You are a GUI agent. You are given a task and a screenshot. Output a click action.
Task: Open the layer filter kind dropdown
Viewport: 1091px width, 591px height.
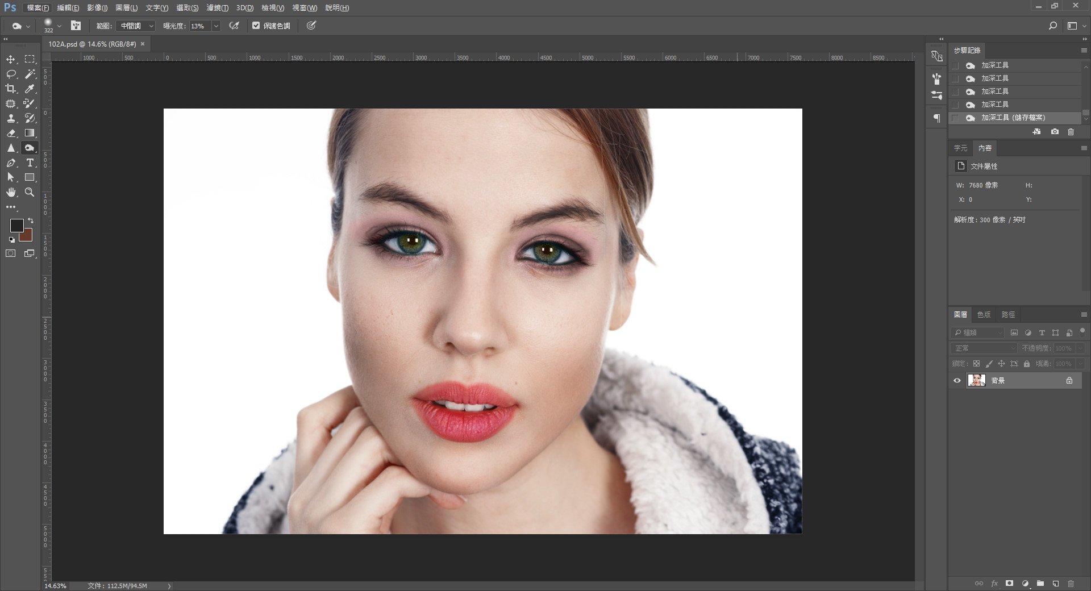coord(977,332)
